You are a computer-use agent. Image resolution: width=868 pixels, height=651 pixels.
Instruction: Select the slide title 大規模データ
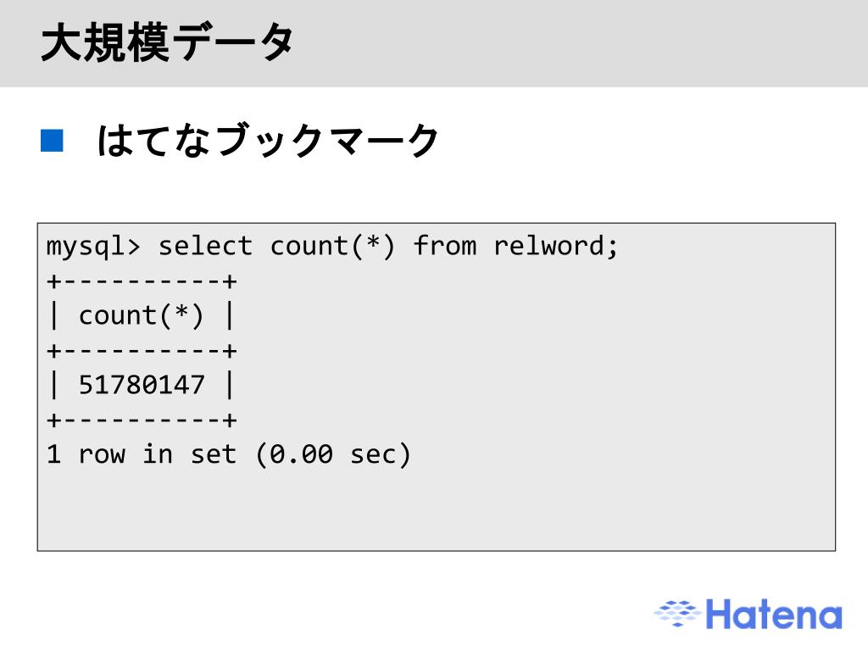coord(167,42)
